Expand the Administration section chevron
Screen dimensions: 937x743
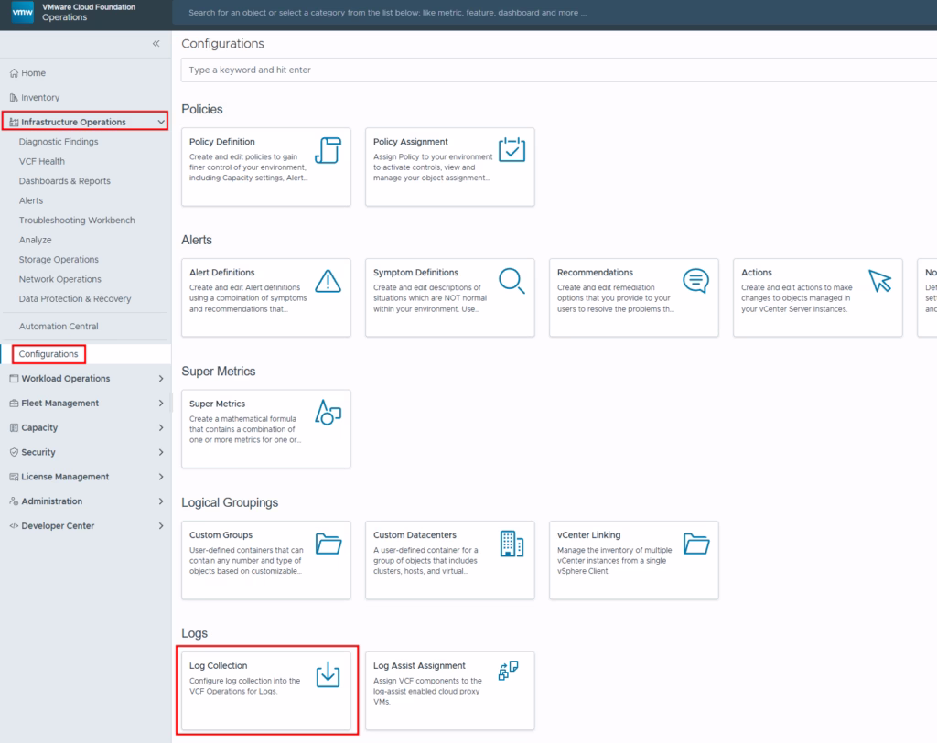click(161, 501)
